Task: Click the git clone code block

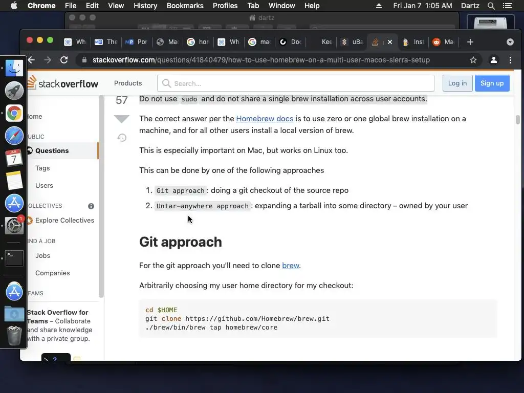Action: tap(318, 319)
